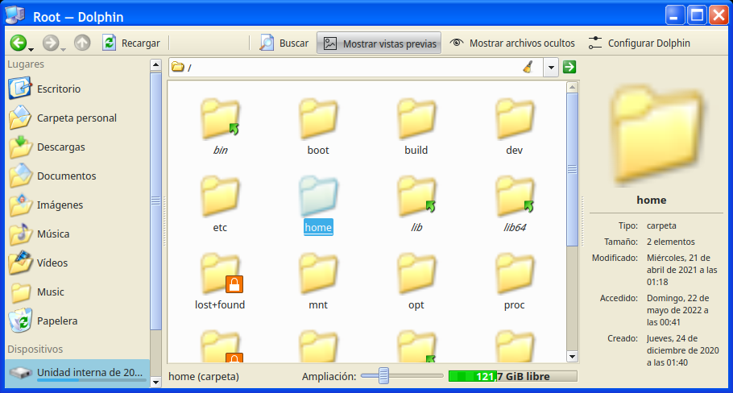733x393 pixels.
Task: Select the proc folder
Action: click(514, 281)
